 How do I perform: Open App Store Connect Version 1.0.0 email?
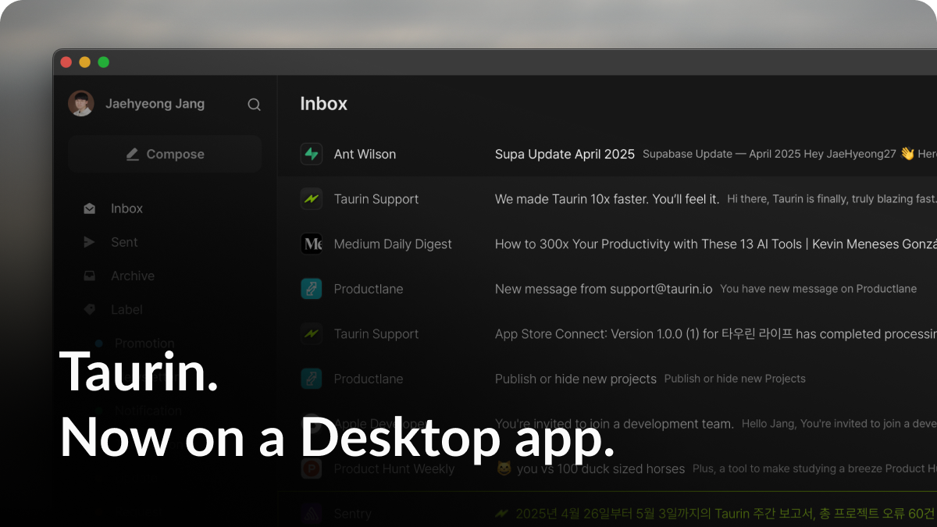716,334
